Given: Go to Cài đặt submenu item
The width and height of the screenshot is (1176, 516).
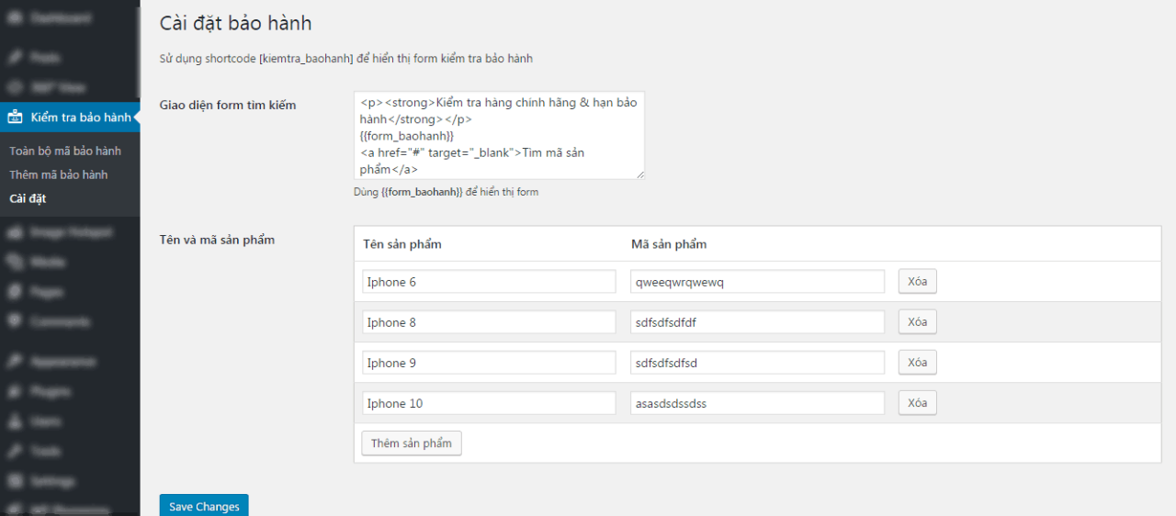Looking at the screenshot, I should click(28, 198).
